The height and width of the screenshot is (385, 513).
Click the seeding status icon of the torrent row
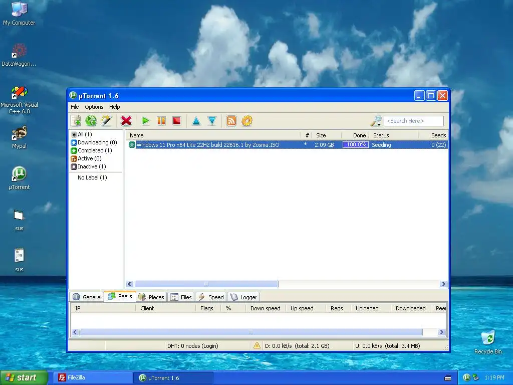(132, 145)
